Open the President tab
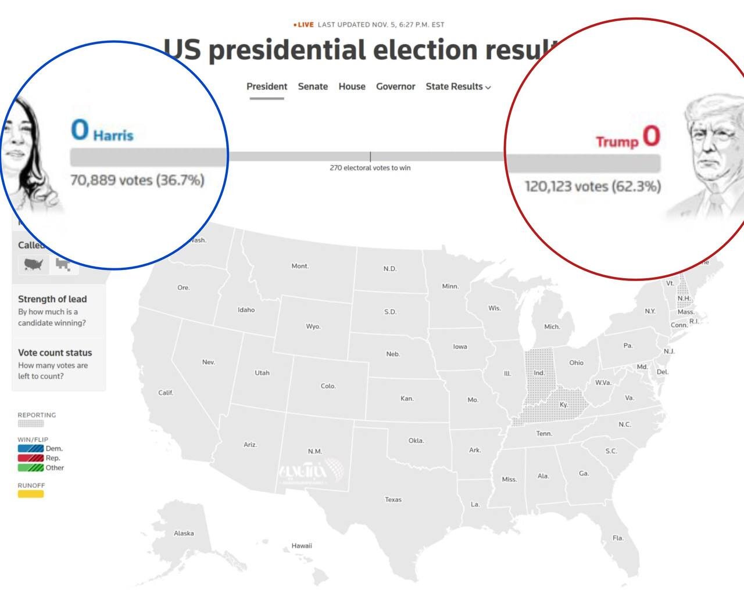 [267, 87]
